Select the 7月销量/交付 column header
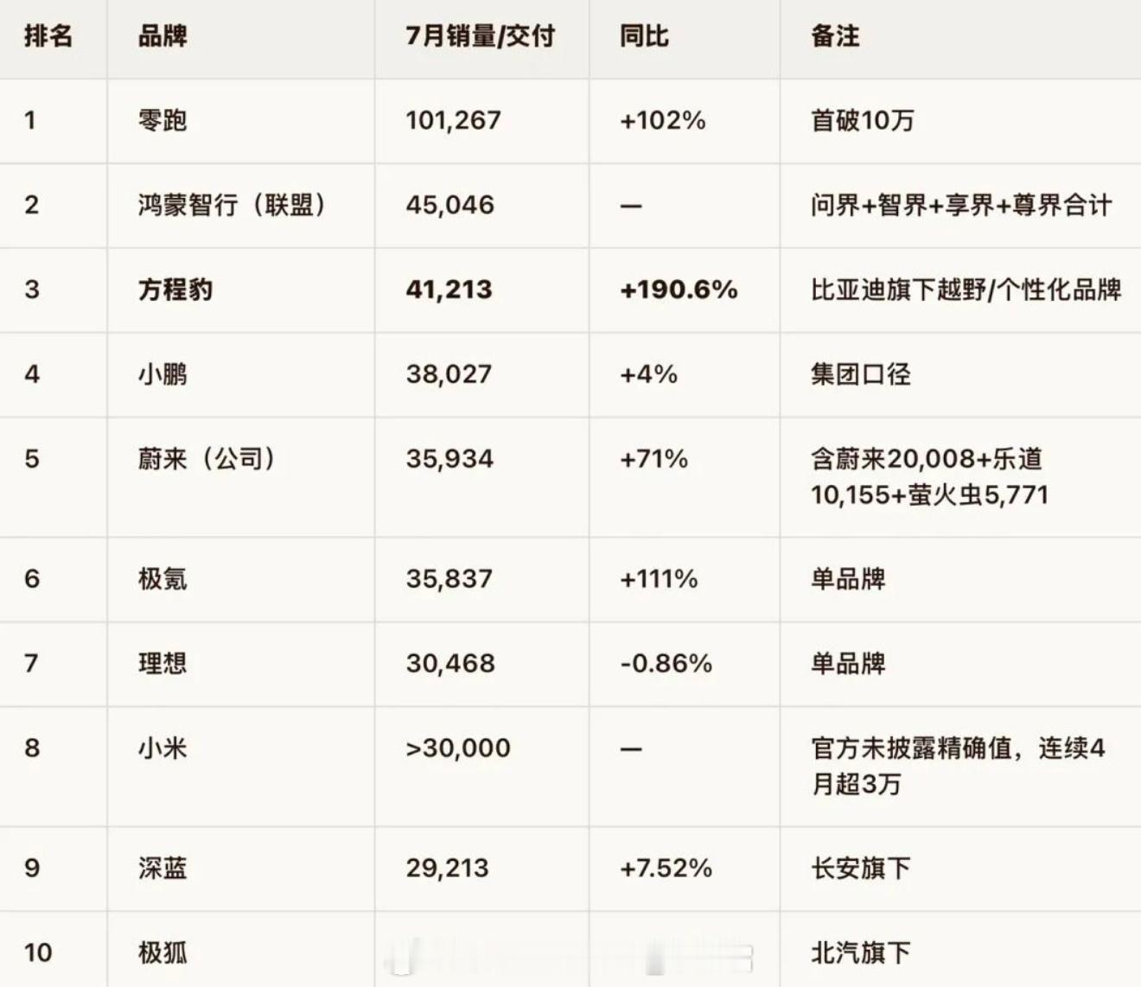 pyautogui.click(x=481, y=36)
